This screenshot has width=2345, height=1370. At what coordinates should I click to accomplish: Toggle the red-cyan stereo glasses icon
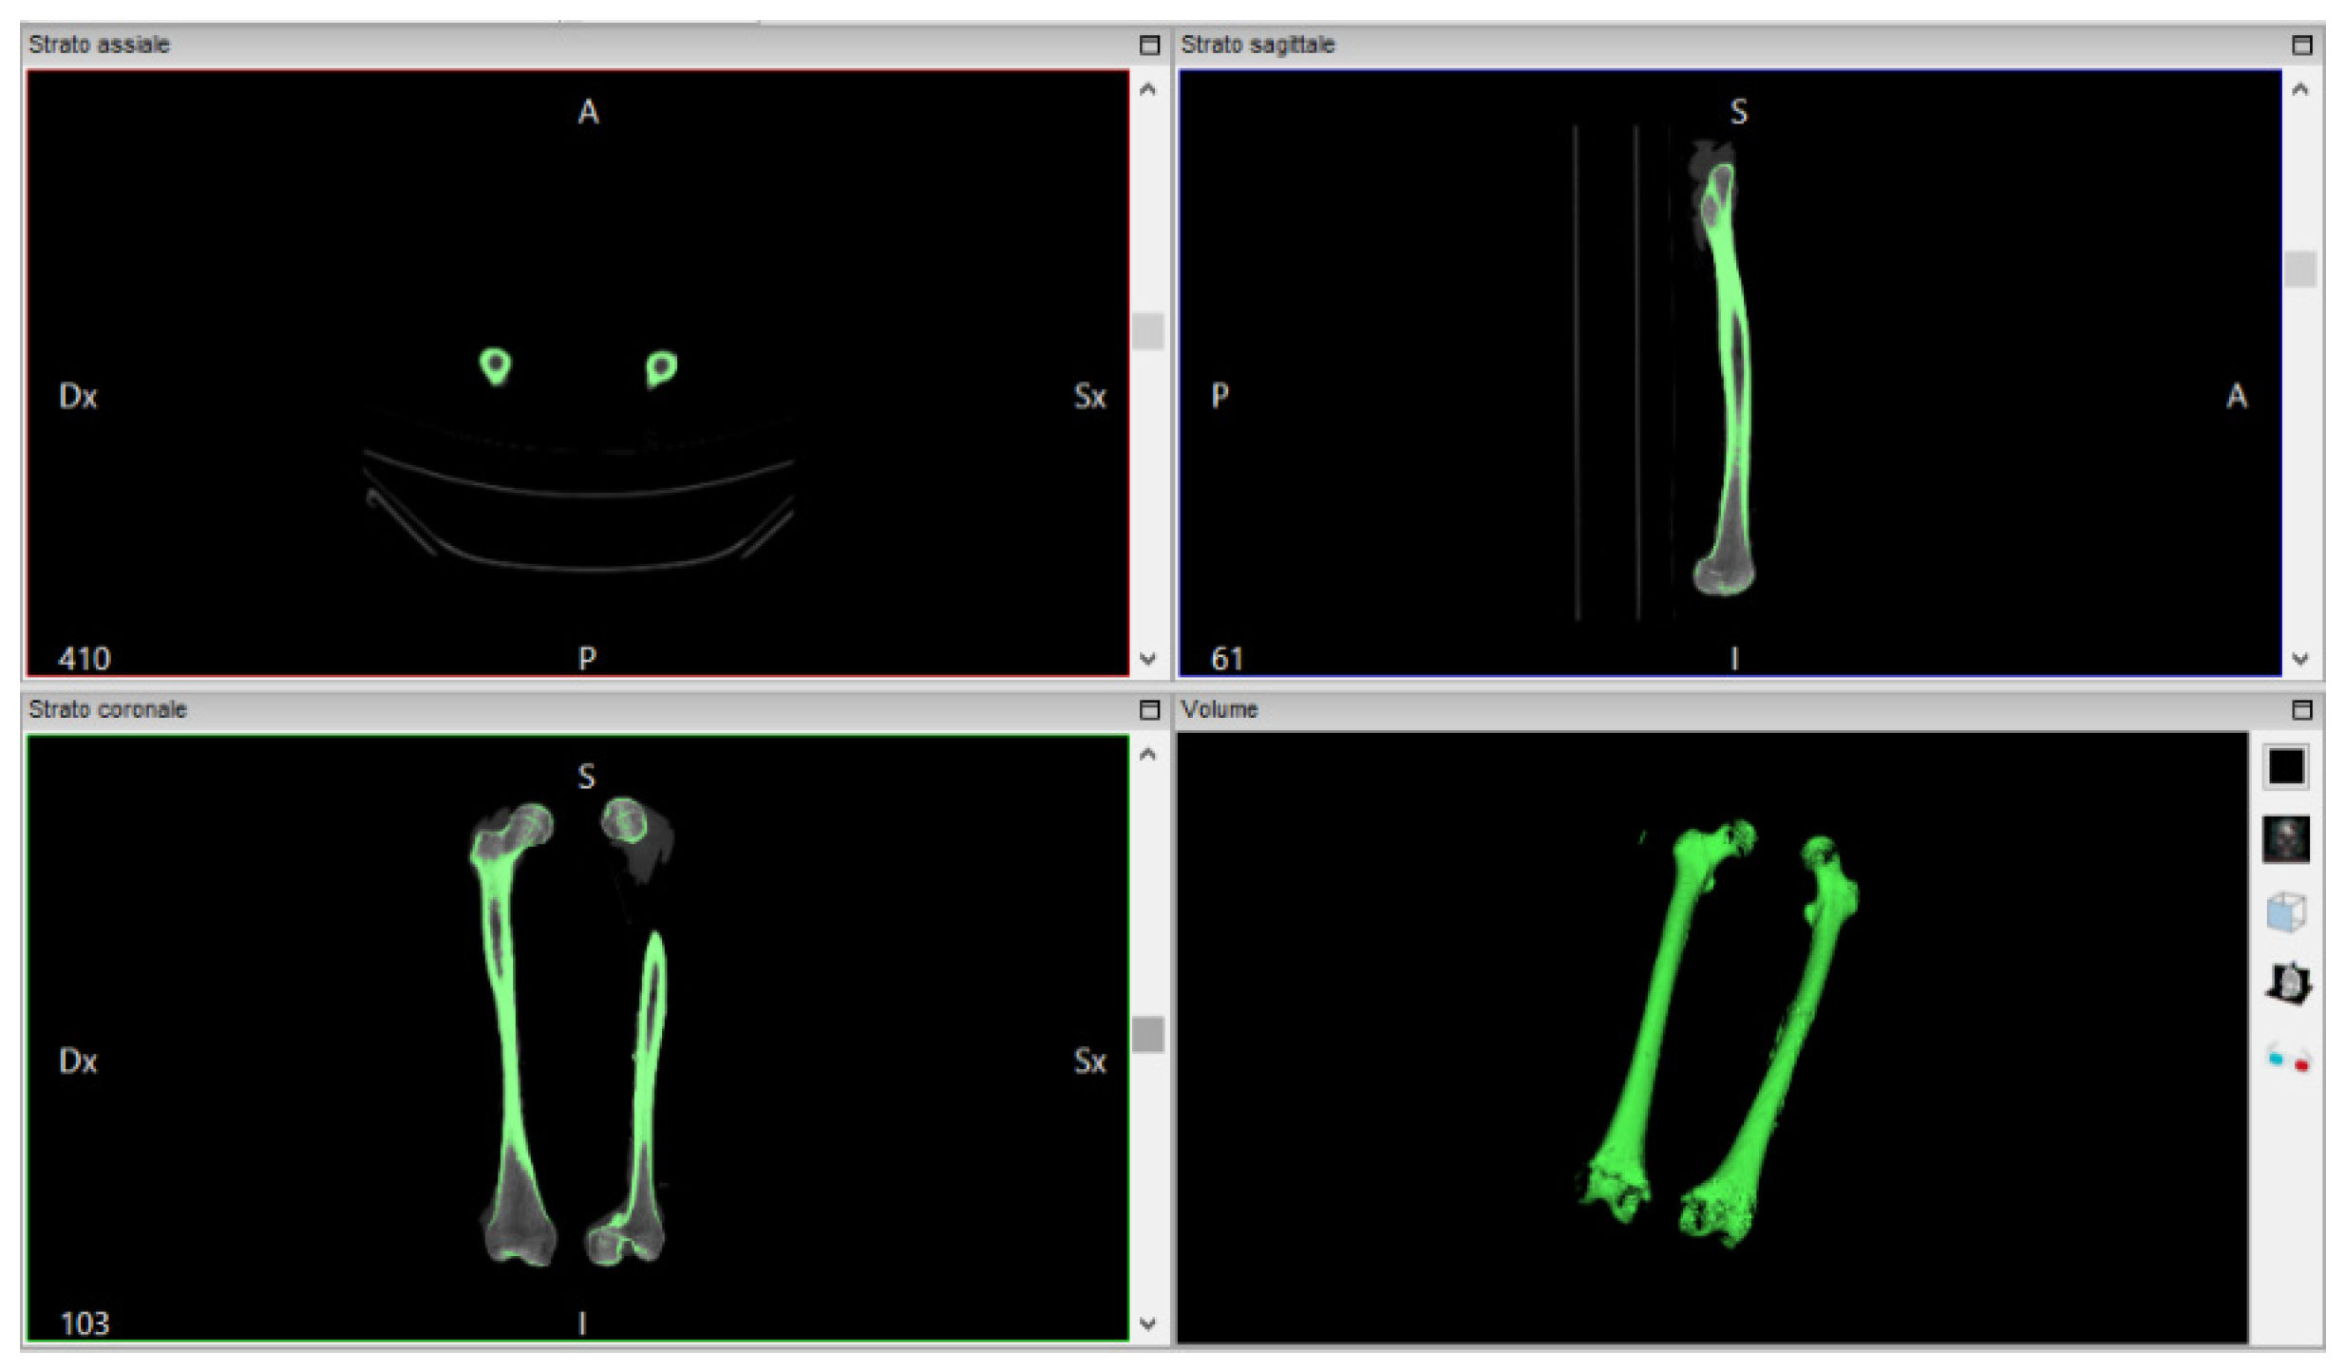(x=2287, y=1058)
